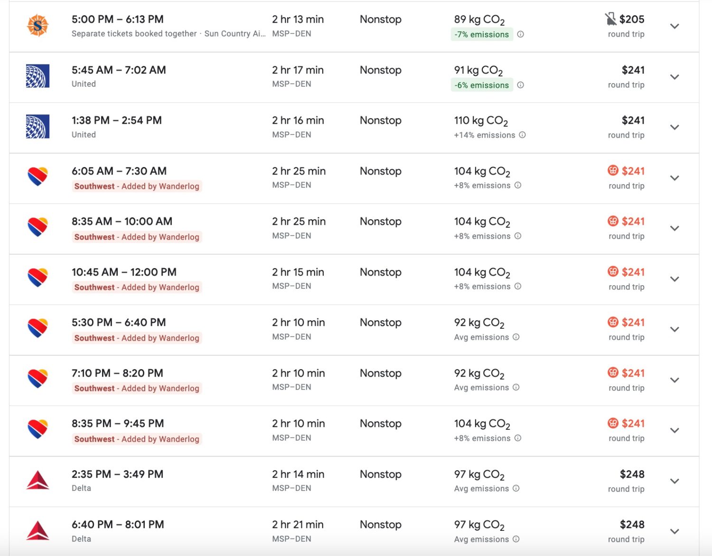Expand the 1:38 PM United flight details
The image size is (712, 556).
pos(675,127)
